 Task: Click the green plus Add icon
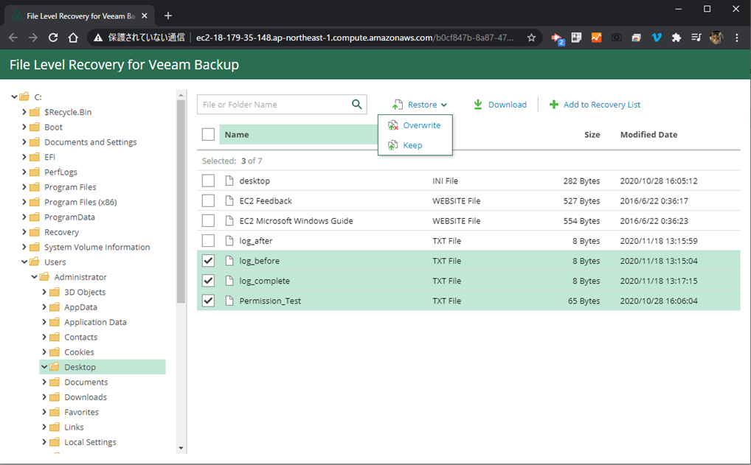(554, 105)
